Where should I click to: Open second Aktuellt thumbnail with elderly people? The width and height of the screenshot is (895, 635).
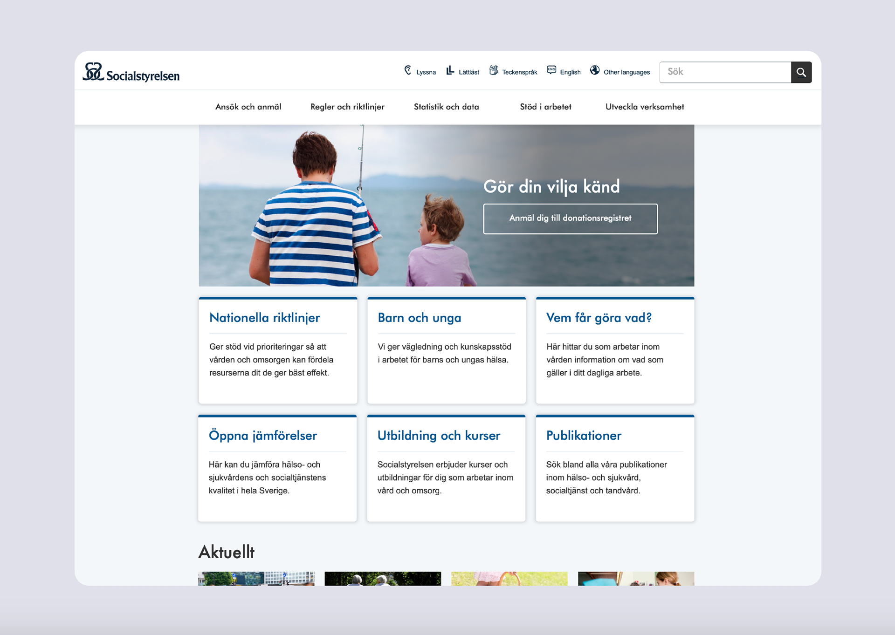click(x=383, y=579)
